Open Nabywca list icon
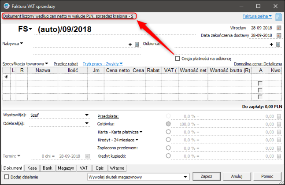The image size is (285, 185). coord(137,44)
